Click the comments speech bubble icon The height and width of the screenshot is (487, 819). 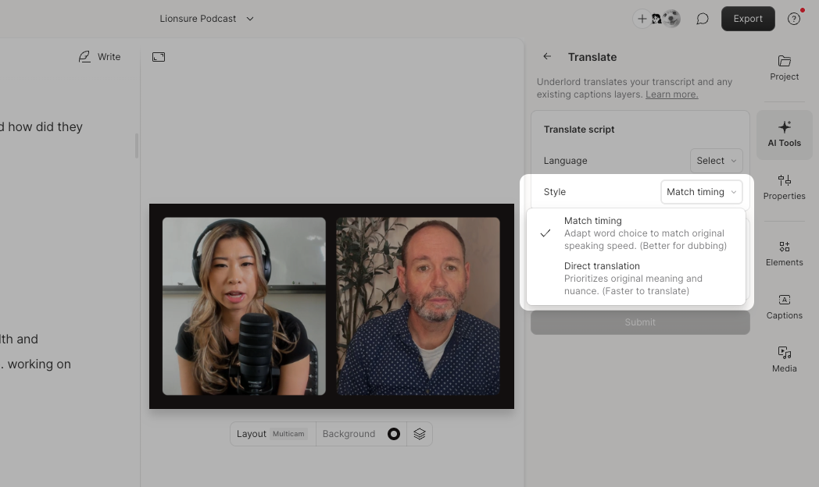[x=702, y=19]
